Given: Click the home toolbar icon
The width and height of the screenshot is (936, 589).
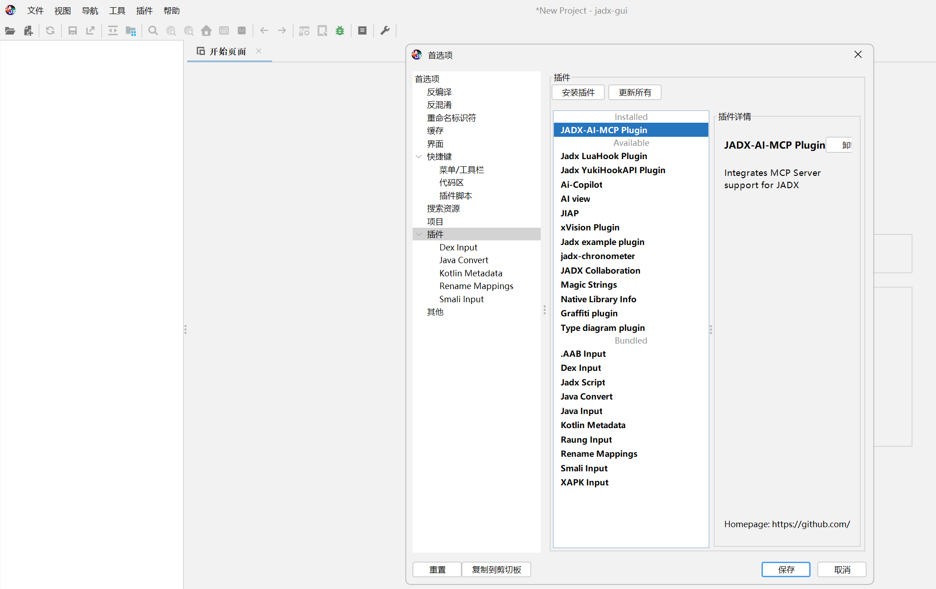Looking at the screenshot, I should pos(206,31).
